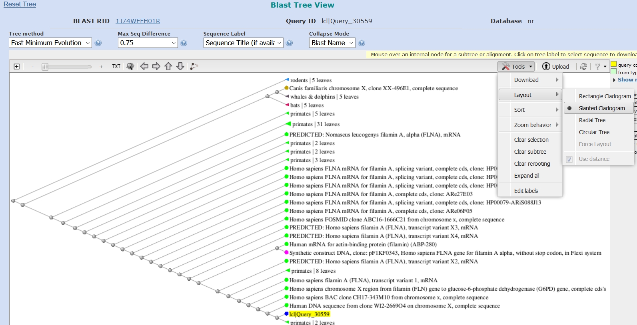Screen dimensions: 637x325
Task: Choose Clear selection from Tools menu
Action: (530, 140)
